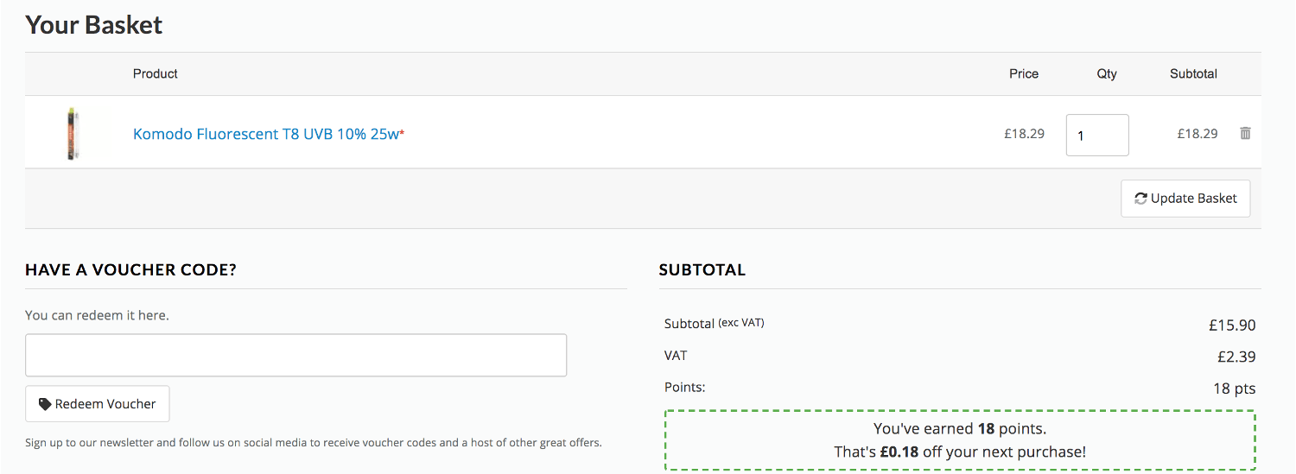This screenshot has height=474, width=1296.
Task: Click the 18 pts points value
Action: click(1234, 389)
